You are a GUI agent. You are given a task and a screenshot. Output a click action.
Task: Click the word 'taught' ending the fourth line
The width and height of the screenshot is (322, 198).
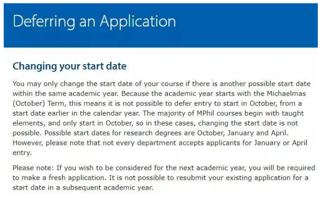tap(293, 113)
